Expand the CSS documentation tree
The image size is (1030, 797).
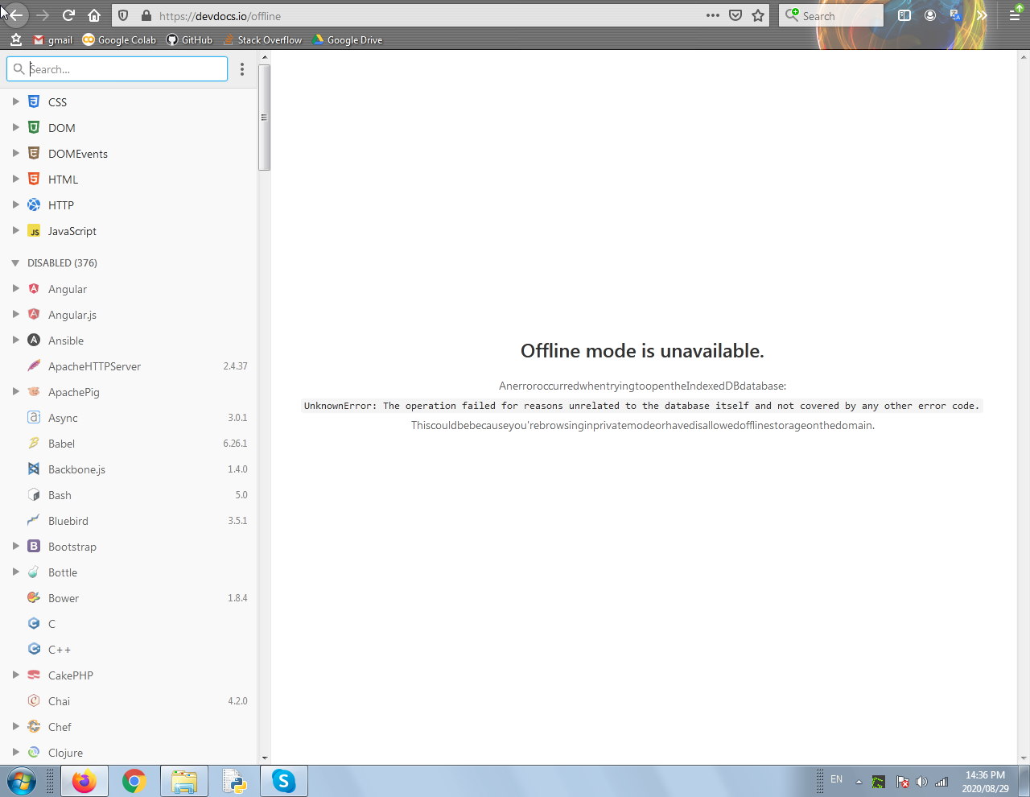tap(15, 101)
